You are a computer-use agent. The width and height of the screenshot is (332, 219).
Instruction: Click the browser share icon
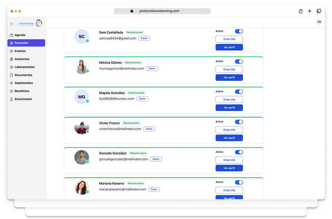point(300,11)
